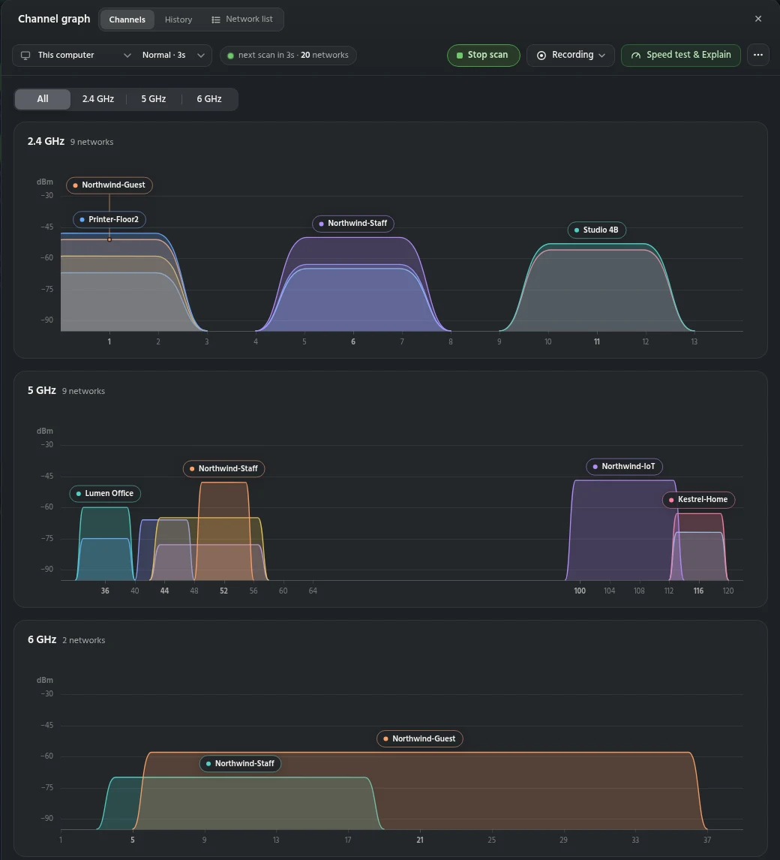Viewport: 780px width, 860px height.
Task: Select Northwind-Staff label in 6 GHz chart
Action: point(240,763)
